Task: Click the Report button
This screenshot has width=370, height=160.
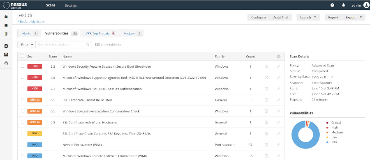Action: [333, 17]
